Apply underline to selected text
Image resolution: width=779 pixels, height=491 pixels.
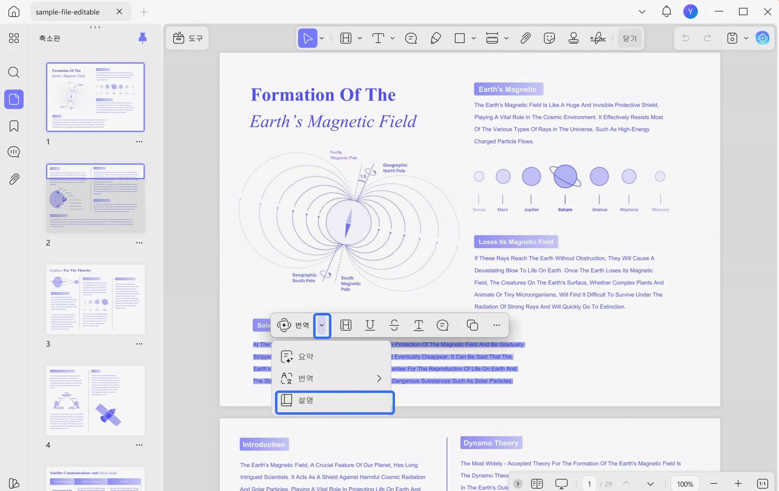click(370, 325)
